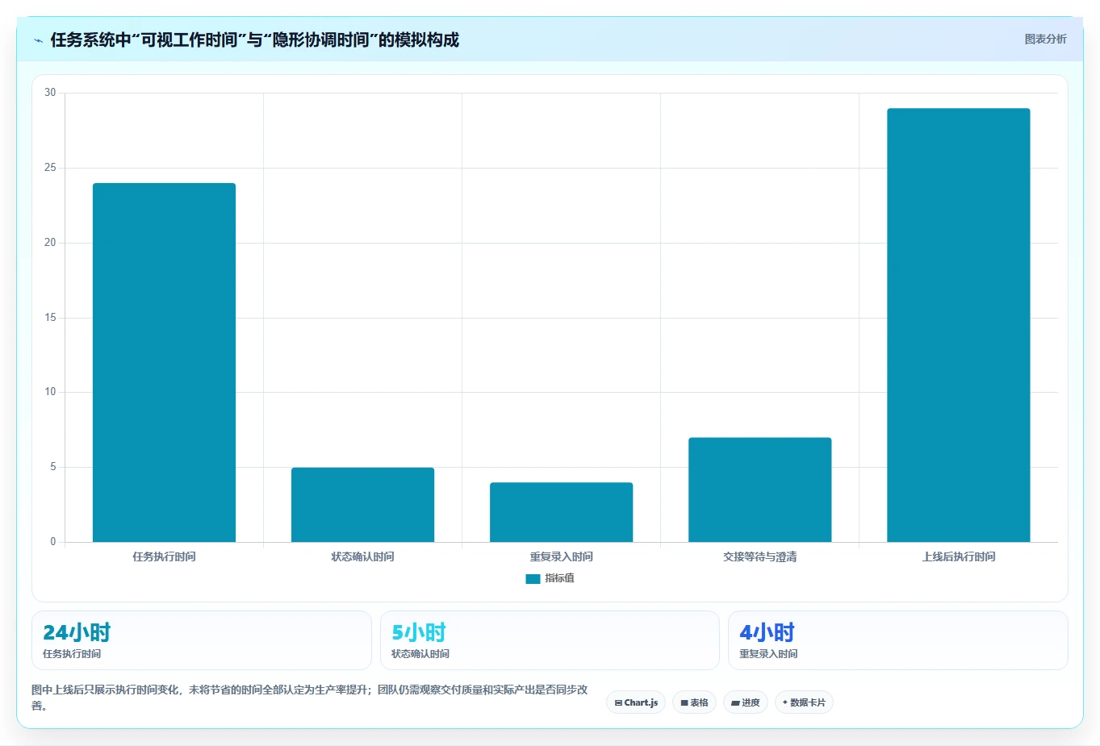Click the 上线后执行时间 x-axis label
The height and width of the screenshot is (746, 1100).
click(x=958, y=557)
